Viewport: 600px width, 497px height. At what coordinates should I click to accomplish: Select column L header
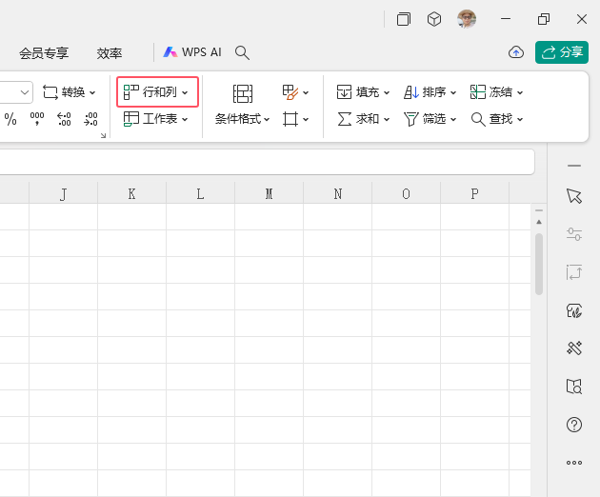tap(200, 193)
